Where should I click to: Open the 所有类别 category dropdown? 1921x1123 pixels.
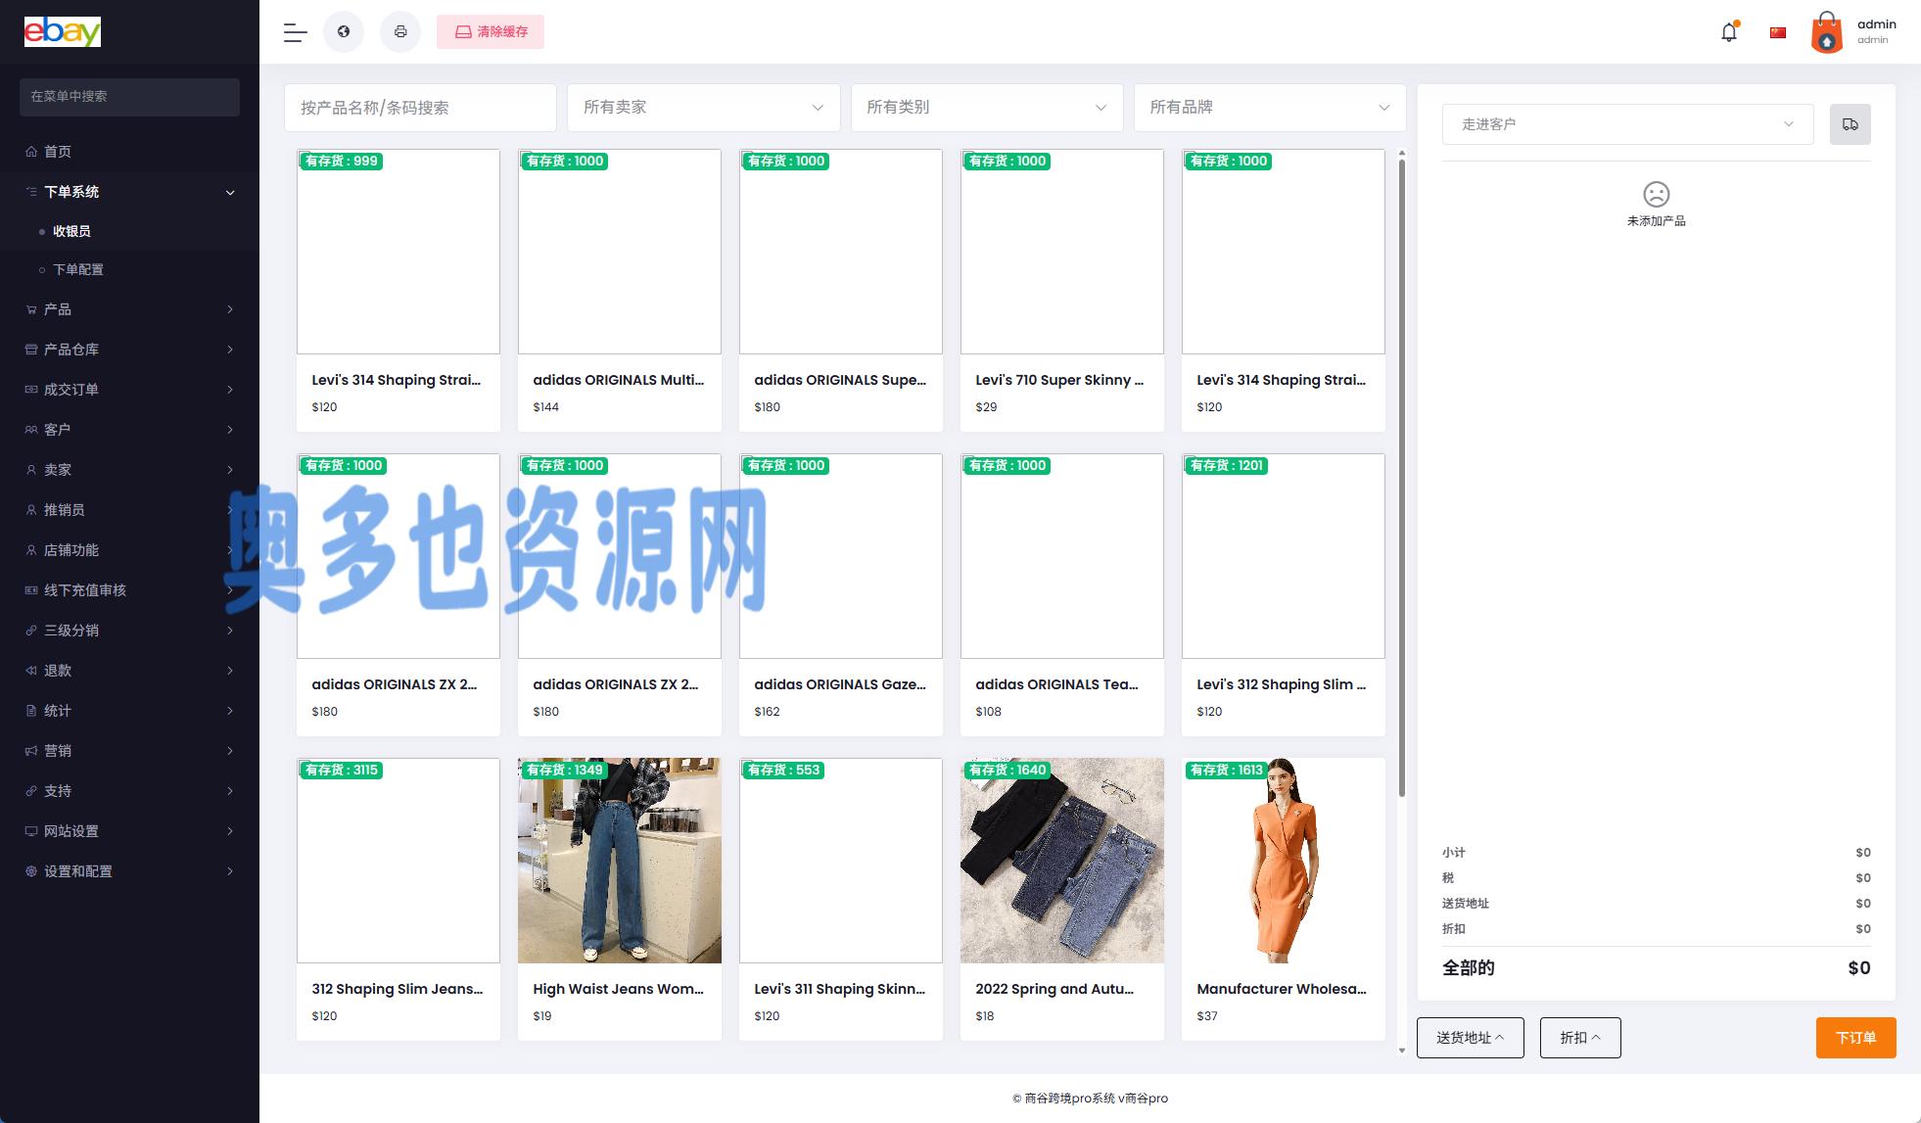986,108
